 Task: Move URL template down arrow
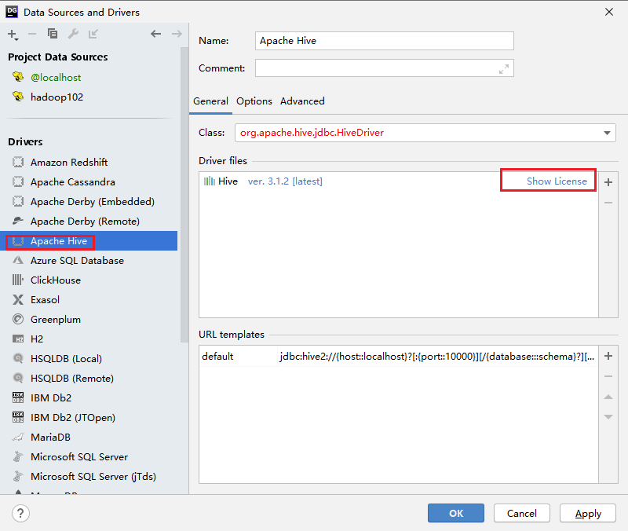pos(608,417)
